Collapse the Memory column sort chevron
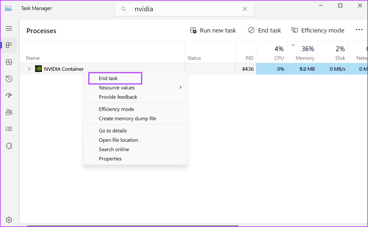The image size is (368, 227). (x=293, y=45)
